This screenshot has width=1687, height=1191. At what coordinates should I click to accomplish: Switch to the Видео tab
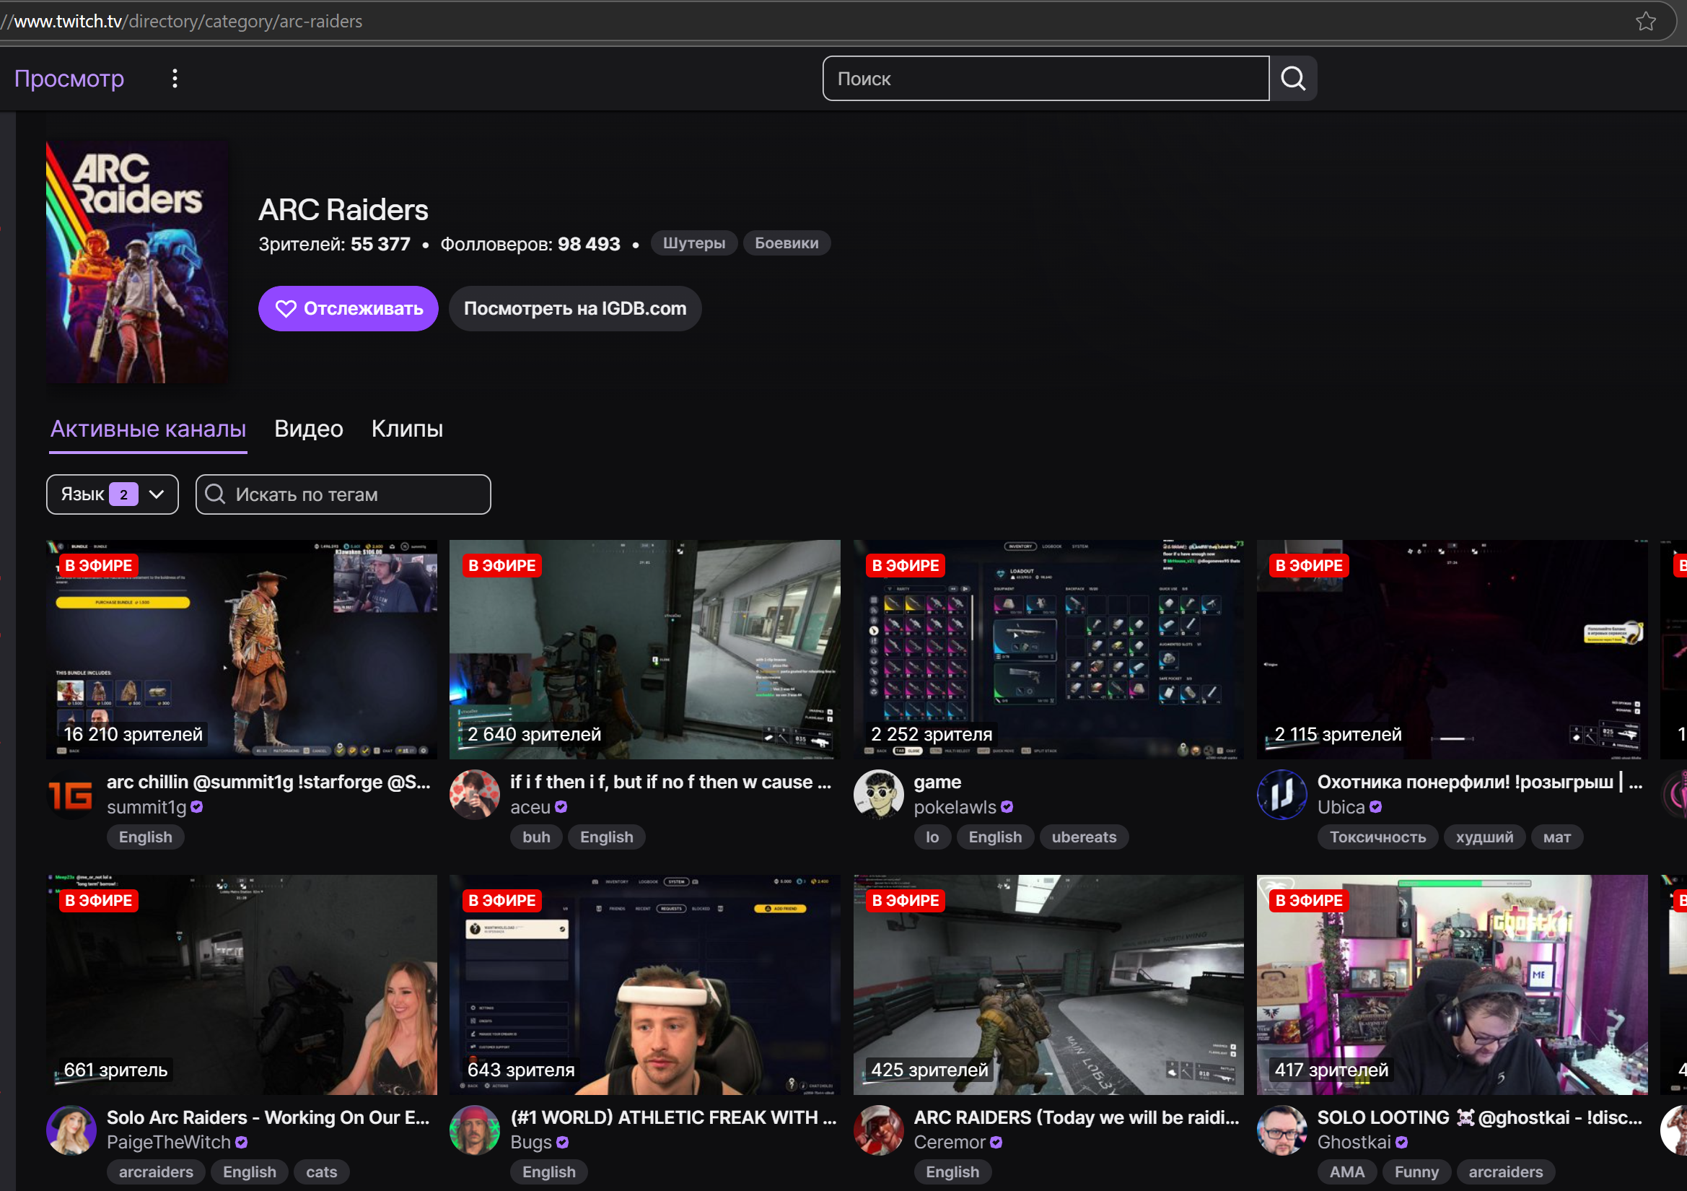309,429
